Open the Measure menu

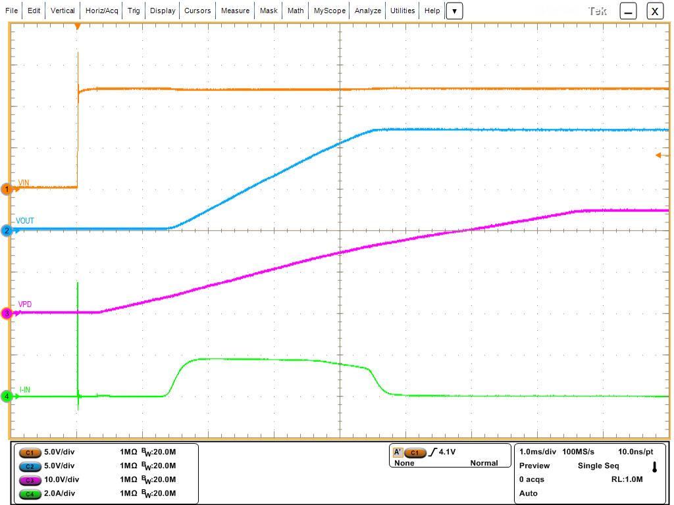235,11
